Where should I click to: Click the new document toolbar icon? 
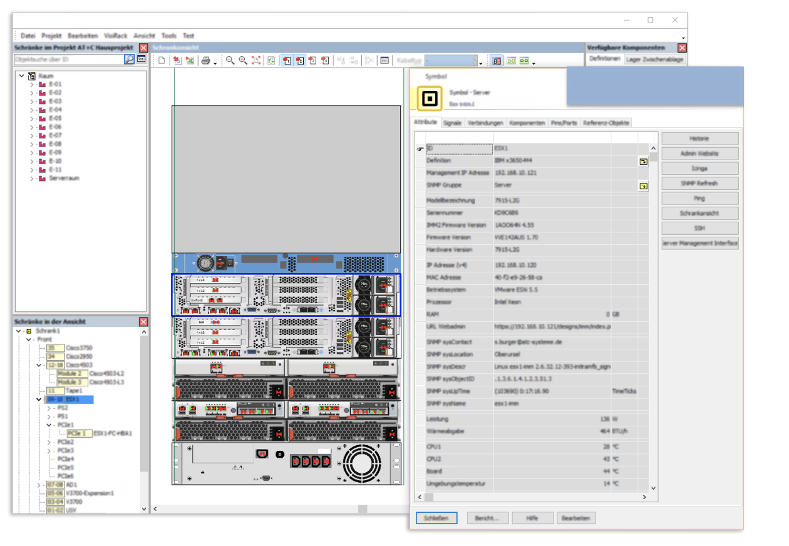pos(162,61)
